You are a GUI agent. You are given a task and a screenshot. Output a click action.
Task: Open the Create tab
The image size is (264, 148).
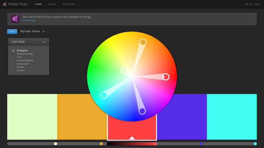[38, 4]
